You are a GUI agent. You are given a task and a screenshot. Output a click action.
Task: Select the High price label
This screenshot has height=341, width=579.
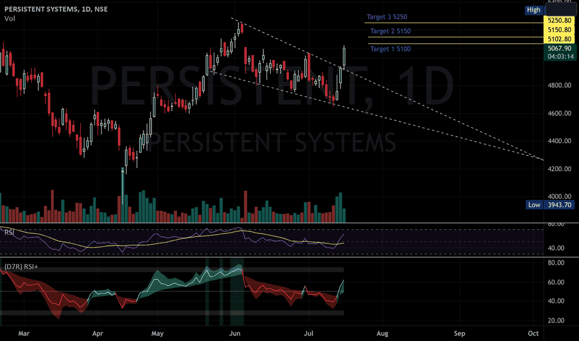(534, 10)
